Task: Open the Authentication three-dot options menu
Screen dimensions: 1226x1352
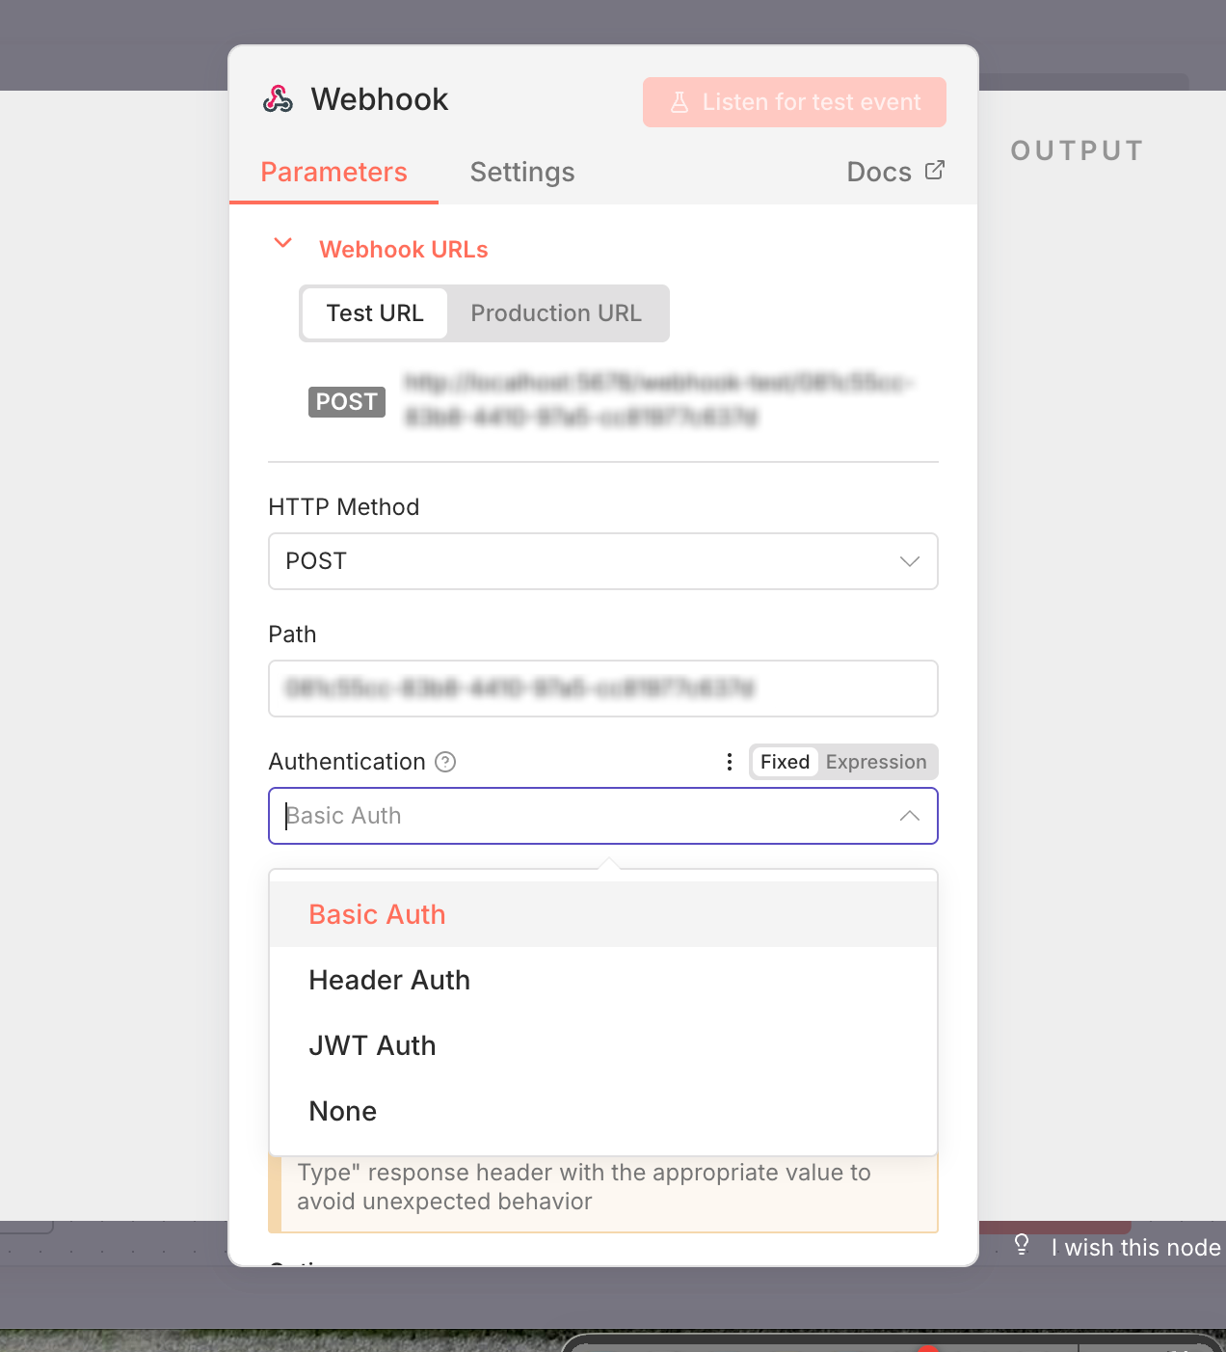Action: (x=729, y=762)
